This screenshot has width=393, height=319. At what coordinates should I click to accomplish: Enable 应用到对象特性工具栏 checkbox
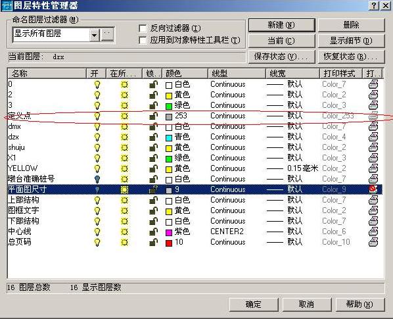143,40
